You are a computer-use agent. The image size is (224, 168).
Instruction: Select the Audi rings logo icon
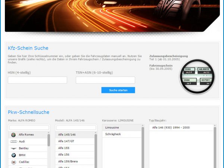(13, 141)
